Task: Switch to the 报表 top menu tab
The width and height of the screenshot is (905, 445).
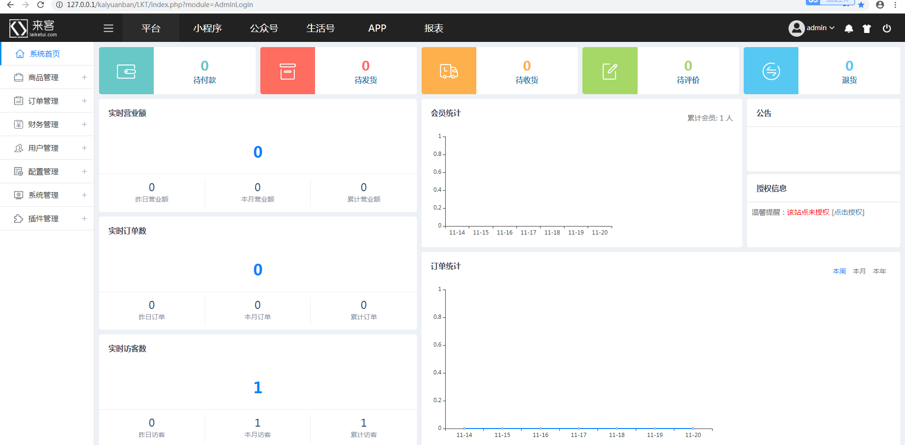Action: 434,28
